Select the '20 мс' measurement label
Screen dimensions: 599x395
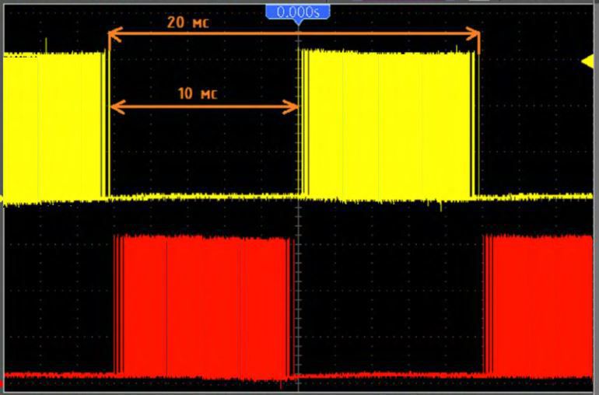coord(187,22)
